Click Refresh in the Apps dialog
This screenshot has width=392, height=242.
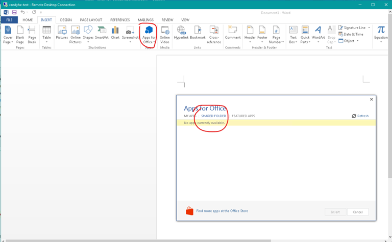click(360, 116)
